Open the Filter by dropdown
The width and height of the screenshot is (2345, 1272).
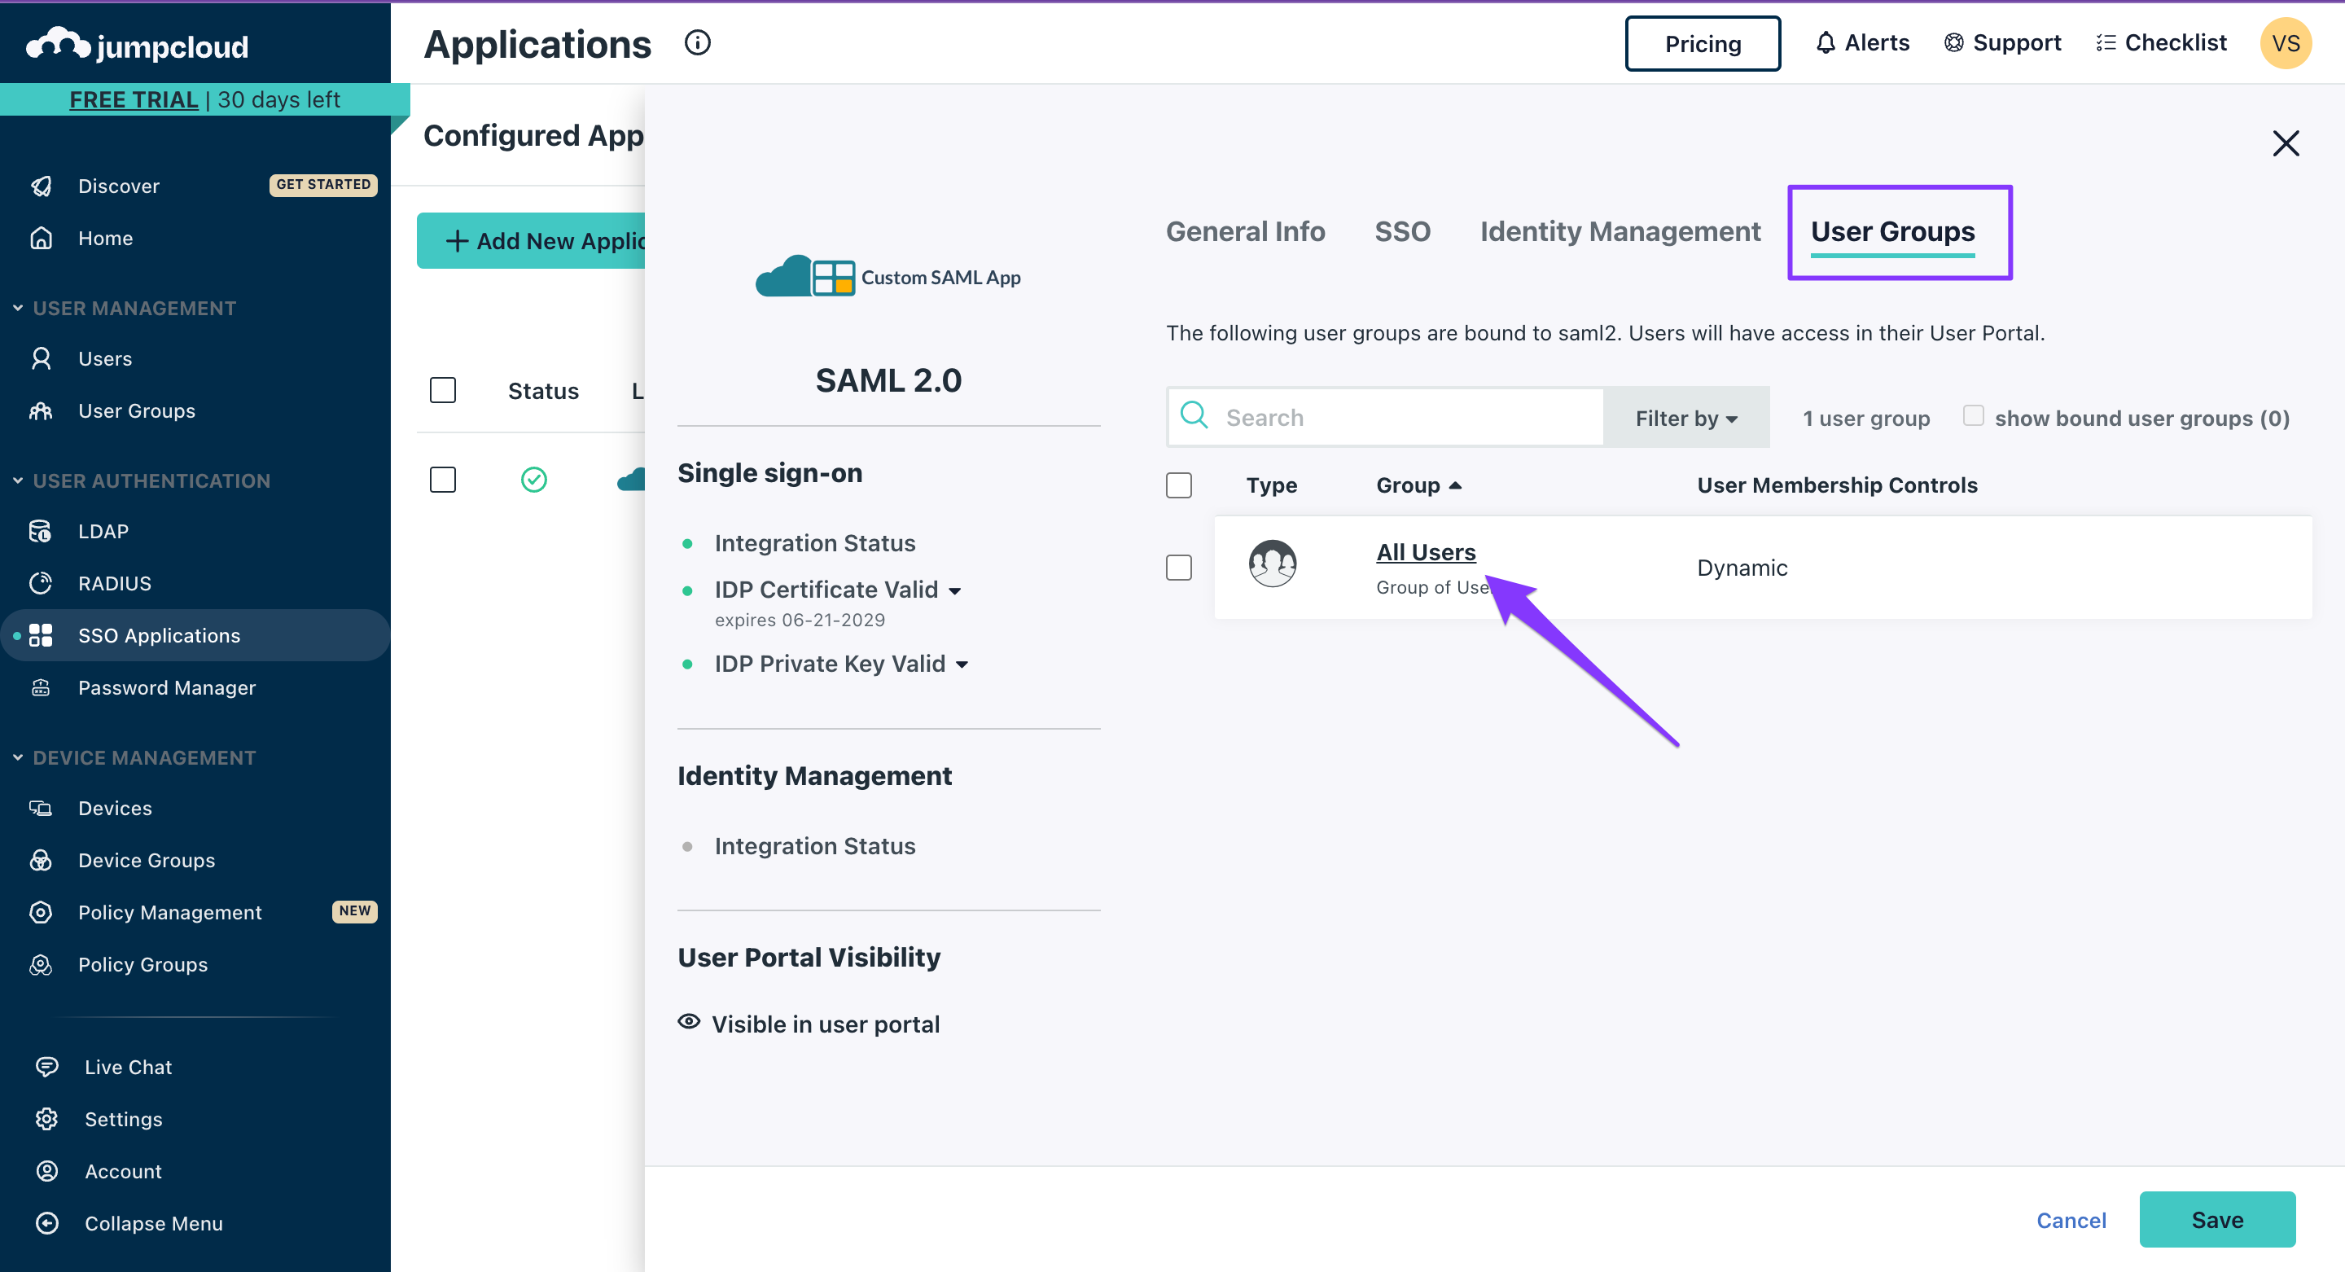1686,418
